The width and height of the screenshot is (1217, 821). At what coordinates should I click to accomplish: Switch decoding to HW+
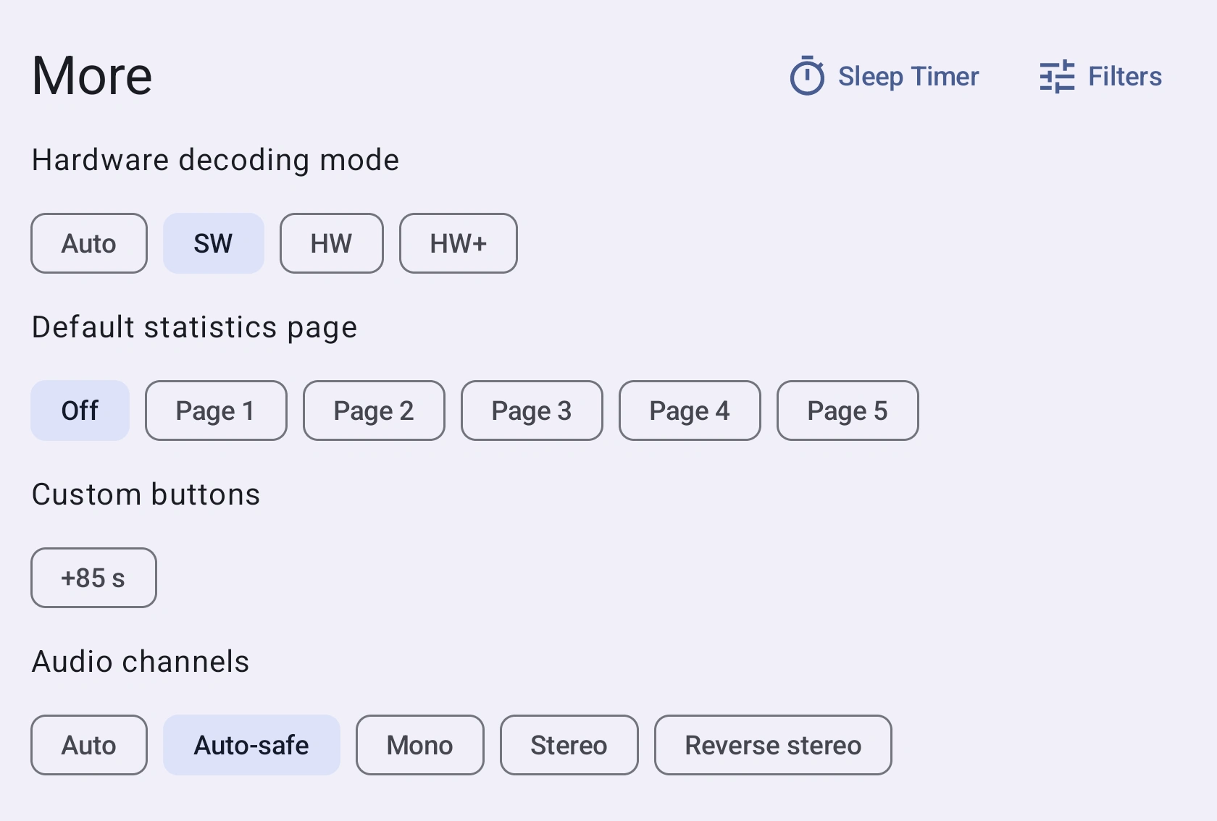[458, 243]
